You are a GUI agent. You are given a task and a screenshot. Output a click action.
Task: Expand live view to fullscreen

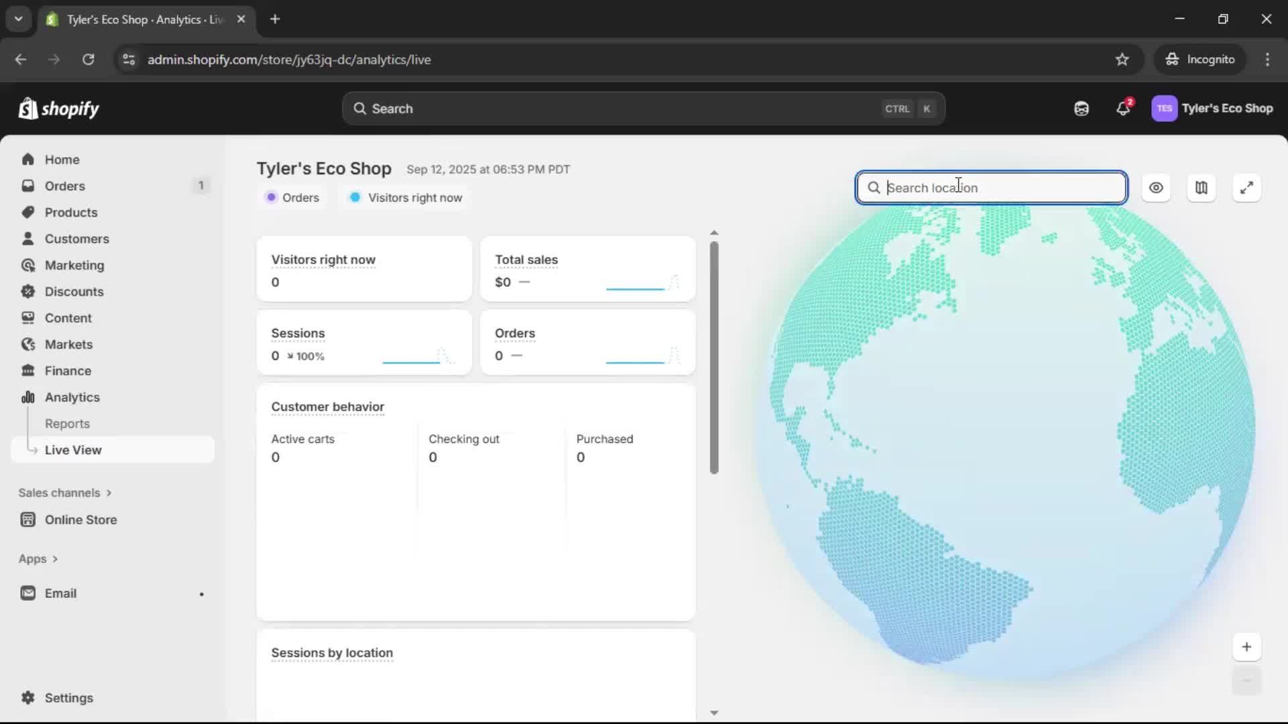(1246, 188)
